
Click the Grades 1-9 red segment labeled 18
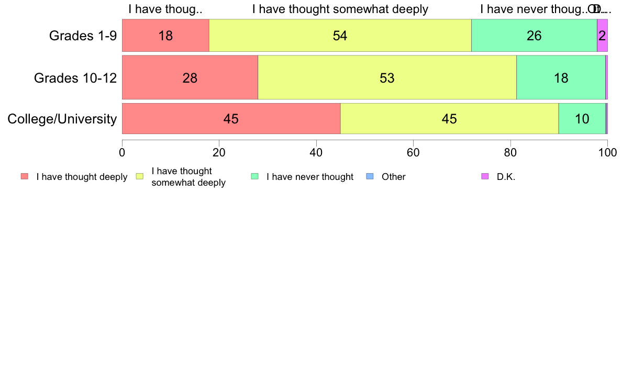[x=165, y=35]
